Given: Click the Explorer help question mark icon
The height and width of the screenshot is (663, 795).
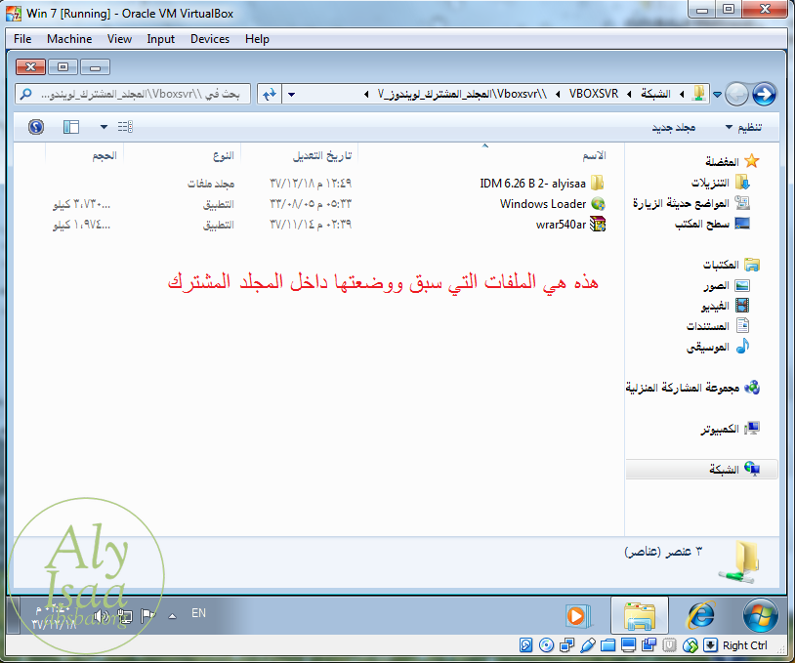Looking at the screenshot, I should point(36,127).
